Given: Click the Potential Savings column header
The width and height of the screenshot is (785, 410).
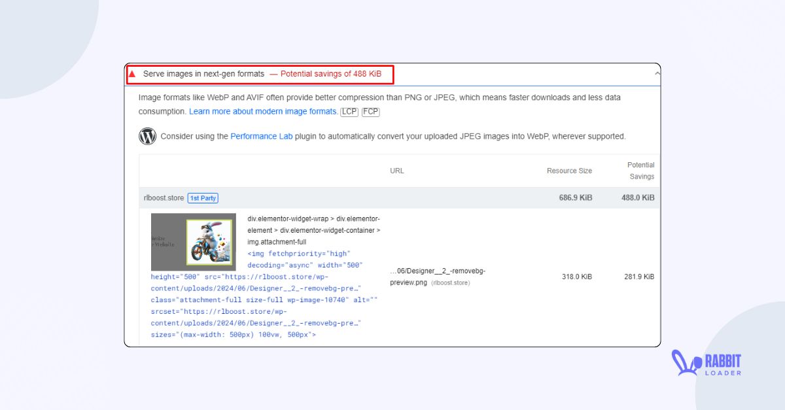Looking at the screenshot, I should tap(640, 170).
